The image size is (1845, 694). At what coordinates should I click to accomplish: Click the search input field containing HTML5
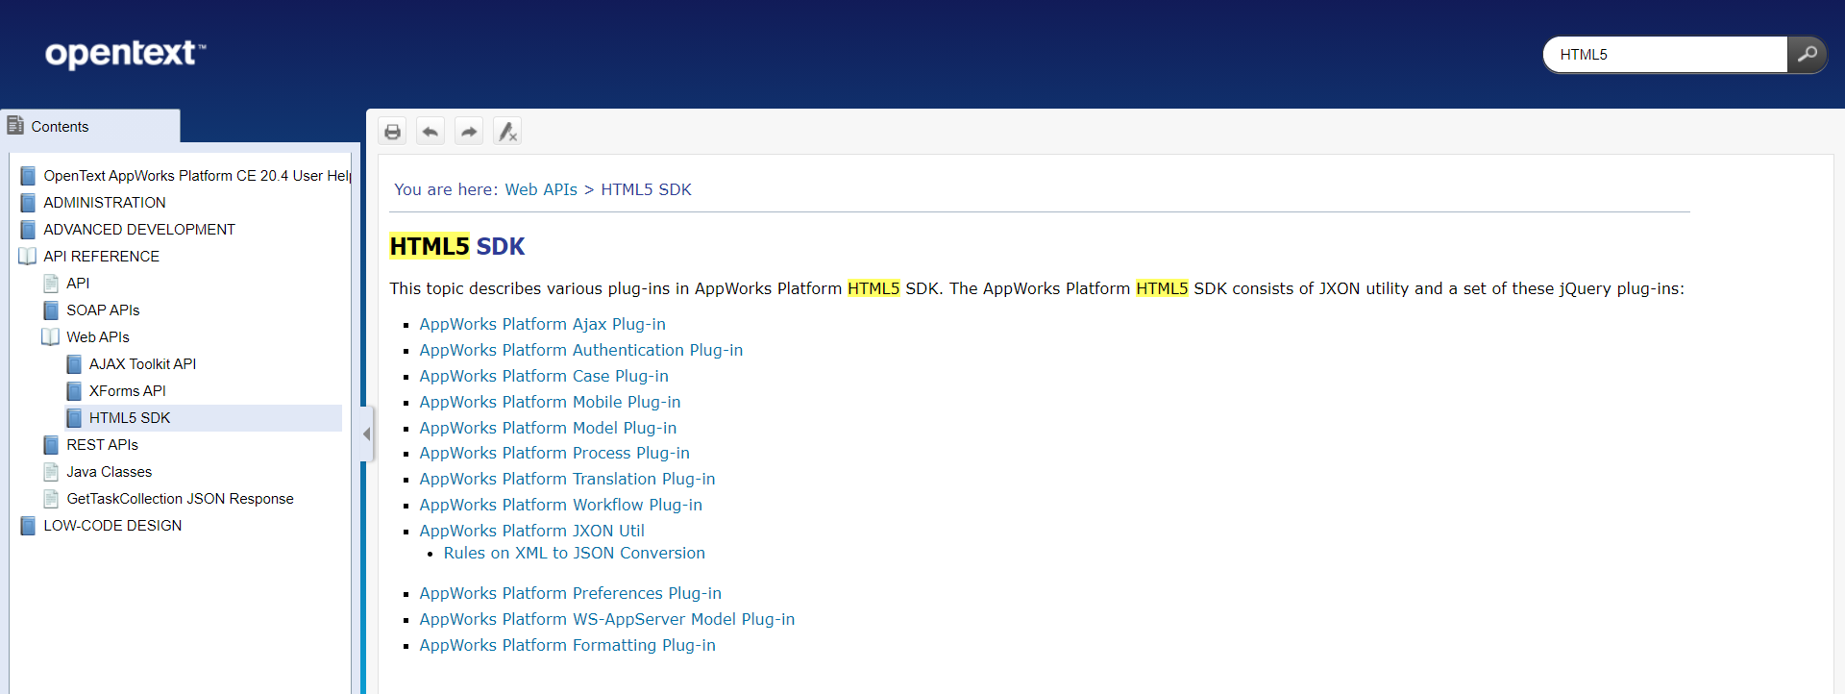point(1666,55)
